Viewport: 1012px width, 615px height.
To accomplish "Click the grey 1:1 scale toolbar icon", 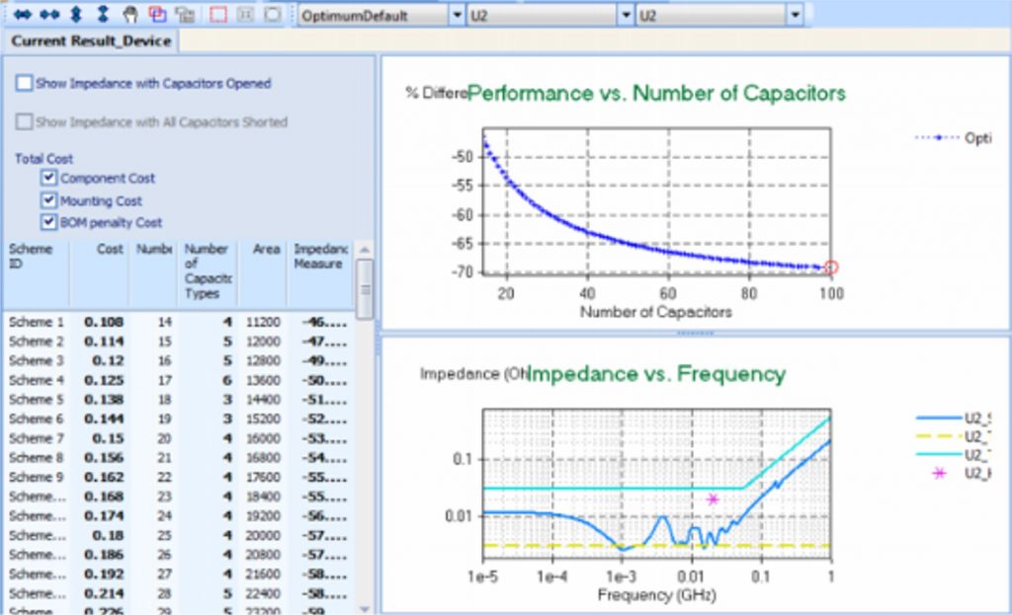I will tap(245, 14).
